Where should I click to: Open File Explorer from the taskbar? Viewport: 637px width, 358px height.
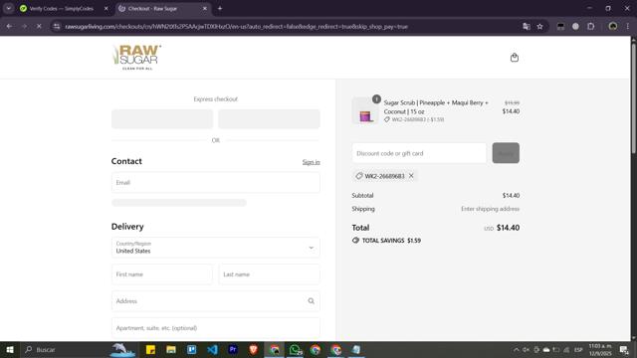coord(171,349)
